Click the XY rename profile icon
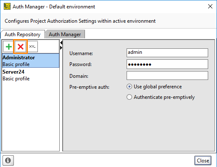The image size is (217, 167). coord(32,47)
